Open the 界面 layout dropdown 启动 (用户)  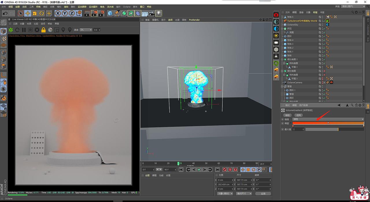tap(353, 7)
